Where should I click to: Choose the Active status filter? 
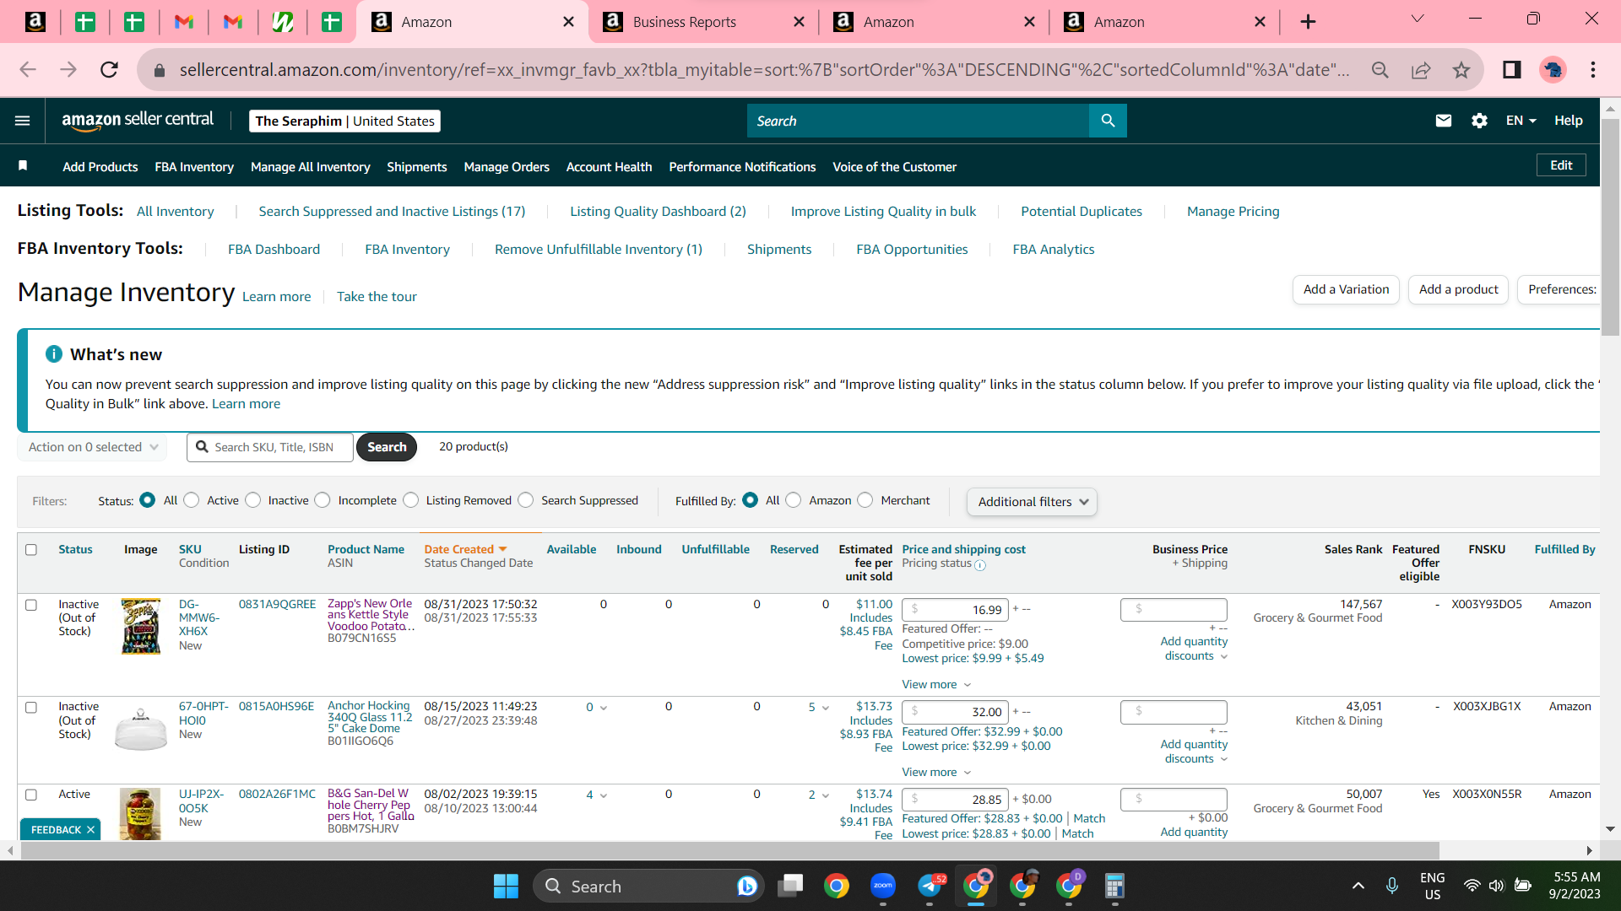point(192,500)
